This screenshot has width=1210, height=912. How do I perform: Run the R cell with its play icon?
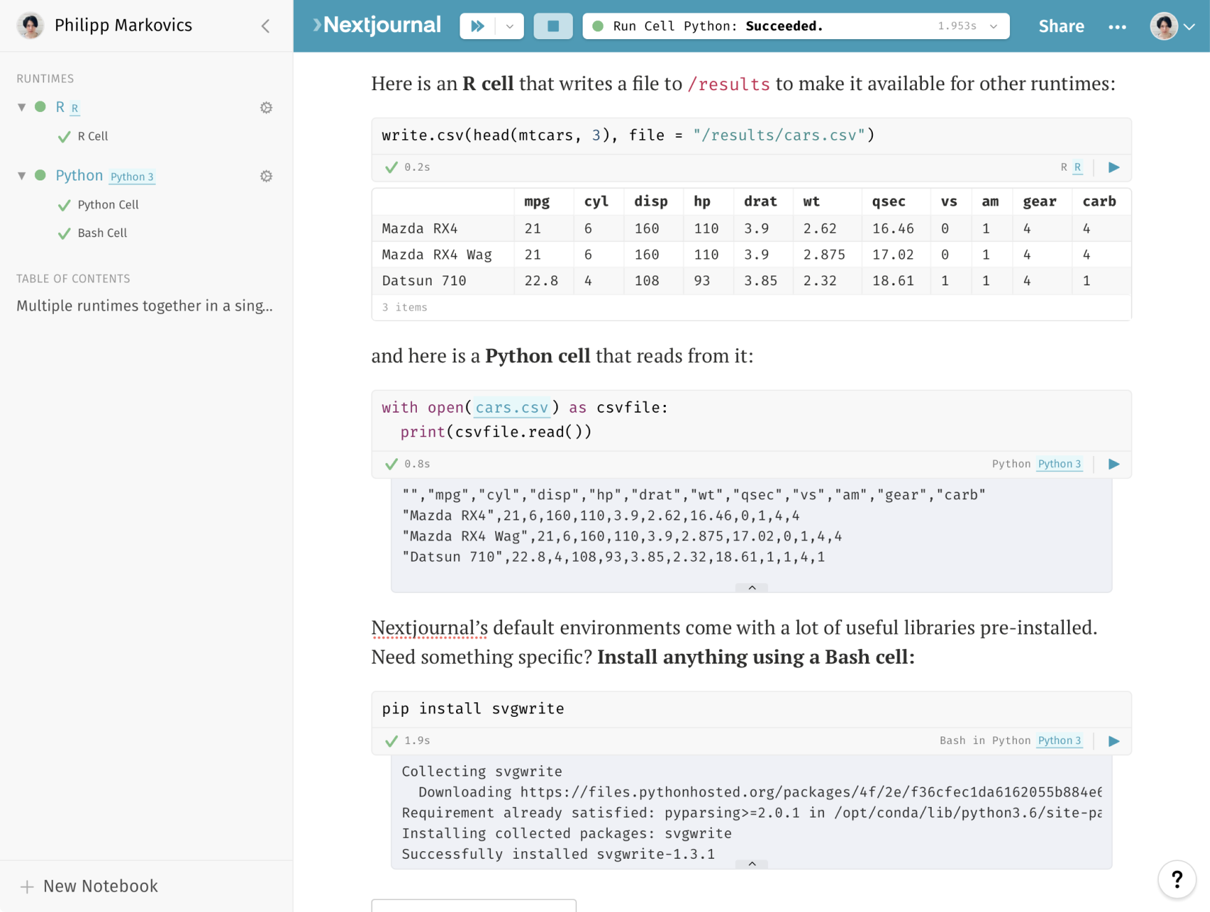click(x=1113, y=167)
